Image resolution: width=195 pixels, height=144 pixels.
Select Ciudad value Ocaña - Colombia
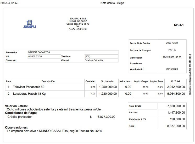click(94, 60)
